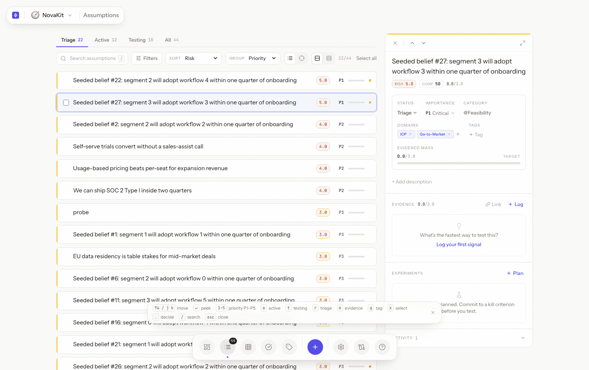Select compact row density icon
The image size is (589, 370).
329,58
